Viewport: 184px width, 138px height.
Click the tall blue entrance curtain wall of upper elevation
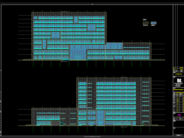(x=78, y=53)
